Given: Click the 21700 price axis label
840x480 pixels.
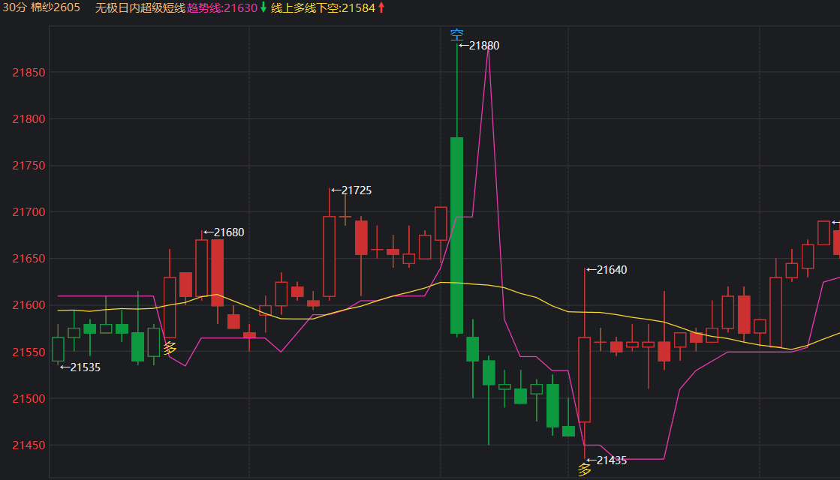Looking at the screenshot, I should 29,212.
